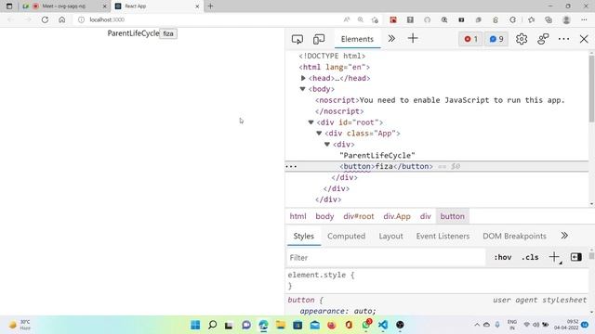Viewport: 595px width, 334px height.
Task: Open Visual Studio Code from taskbar
Action: 383,325
